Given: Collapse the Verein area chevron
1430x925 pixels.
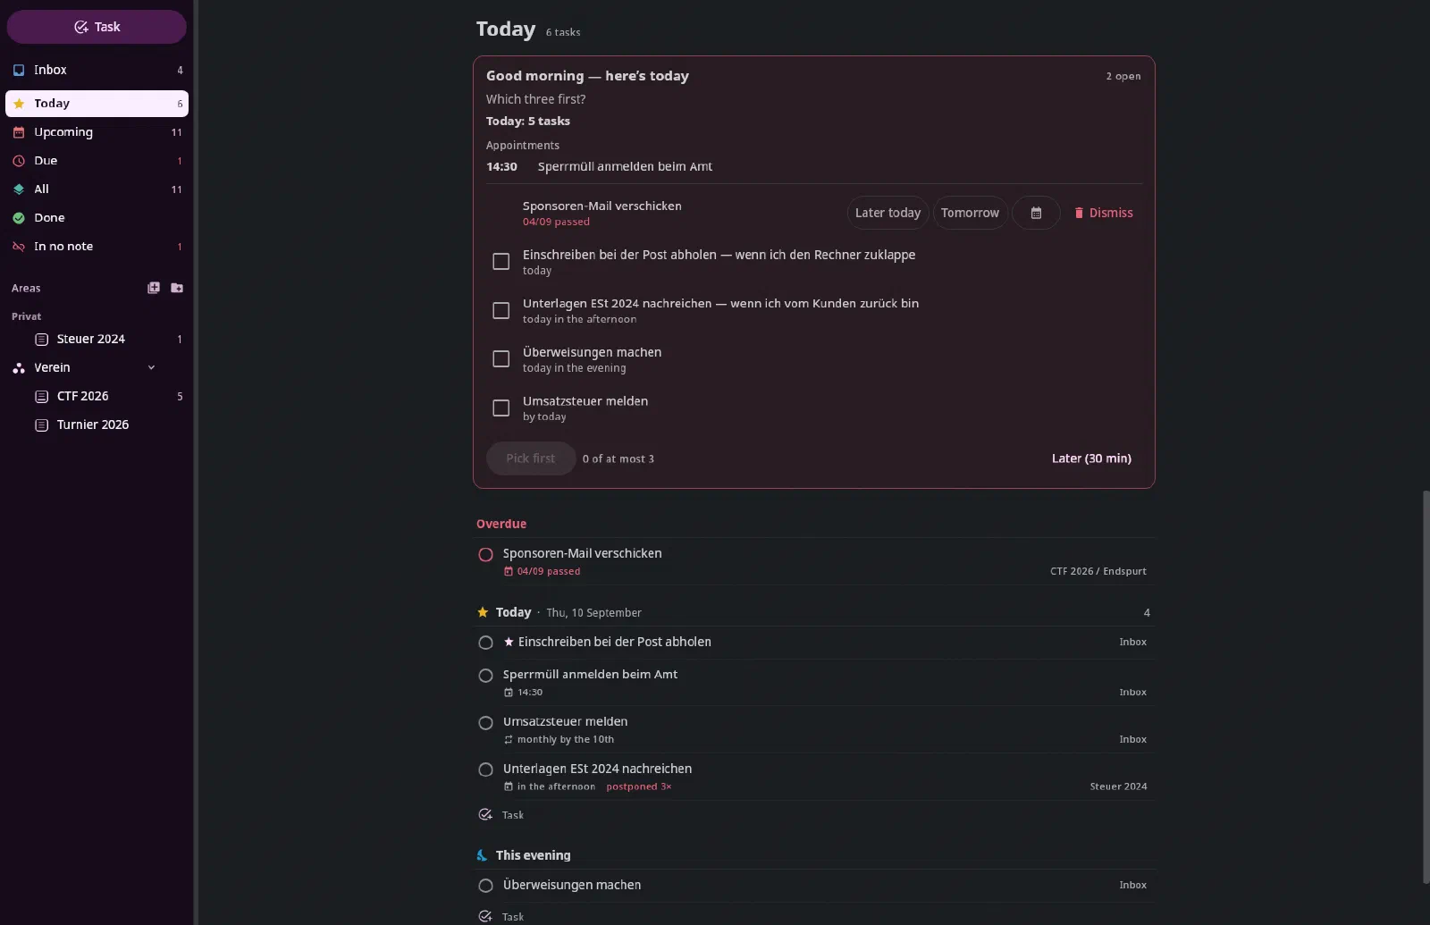Looking at the screenshot, I should click(151, 367).
